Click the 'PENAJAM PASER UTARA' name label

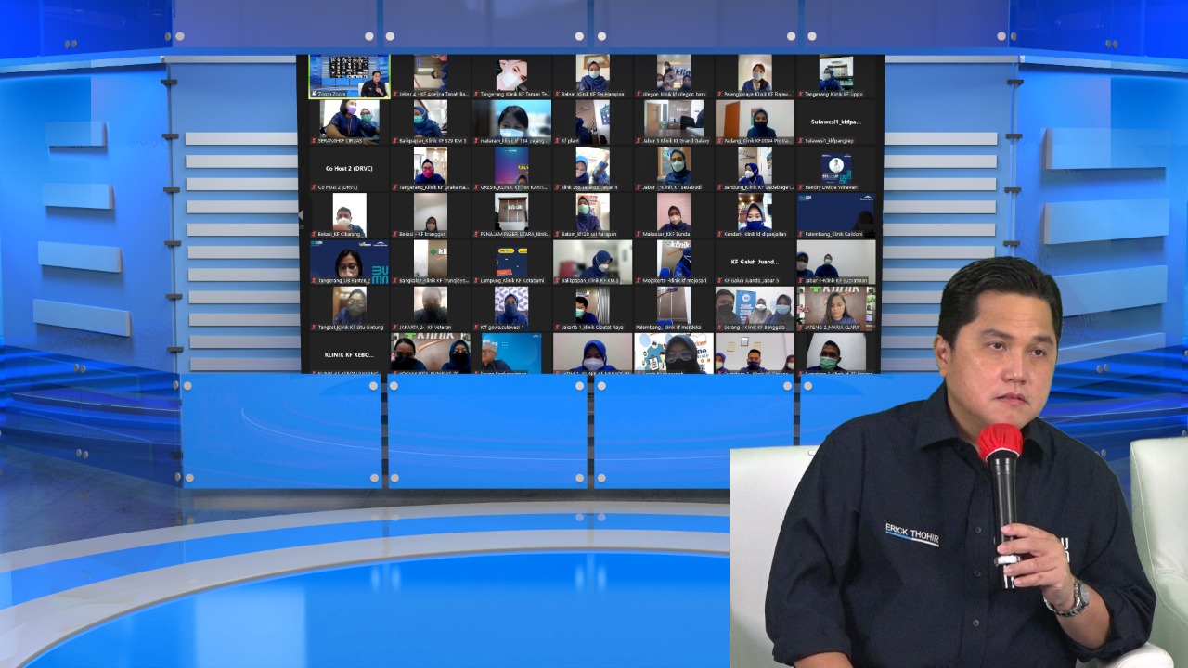tap(516, 234)
